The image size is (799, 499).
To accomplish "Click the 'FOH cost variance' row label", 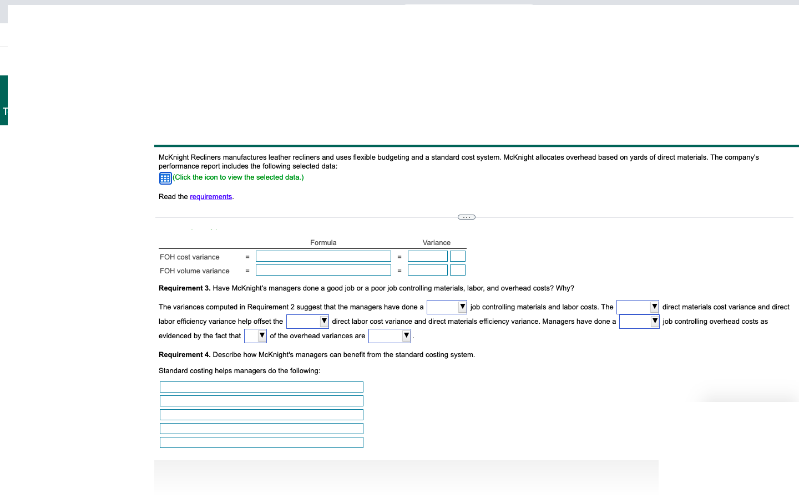I will pyautogui.click(x=190, y=257).
